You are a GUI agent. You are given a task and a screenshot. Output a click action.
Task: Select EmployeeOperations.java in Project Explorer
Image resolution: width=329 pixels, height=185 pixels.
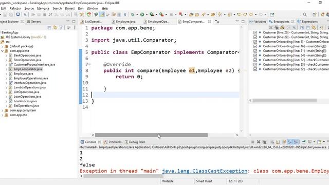(x=31, y=78)
